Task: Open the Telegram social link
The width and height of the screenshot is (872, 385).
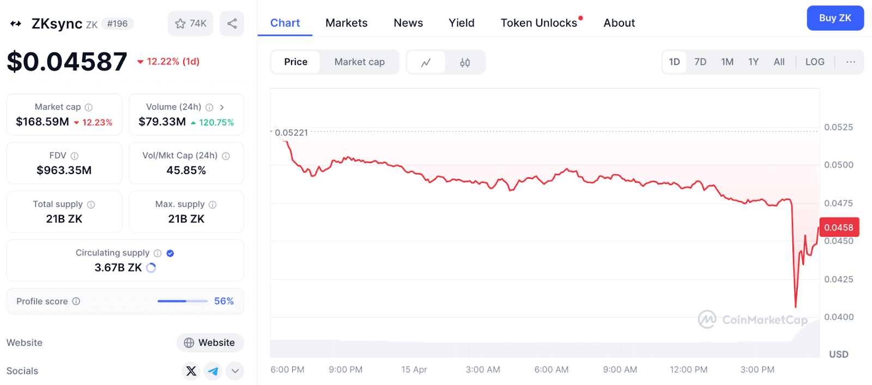Action: click(213, 371)
